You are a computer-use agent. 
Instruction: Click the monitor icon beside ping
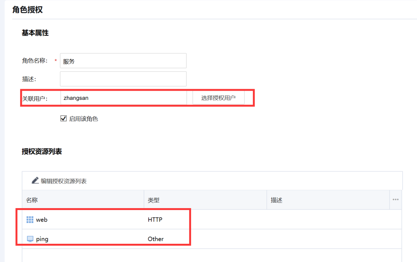pyautogui.click(x=30, y=239)
